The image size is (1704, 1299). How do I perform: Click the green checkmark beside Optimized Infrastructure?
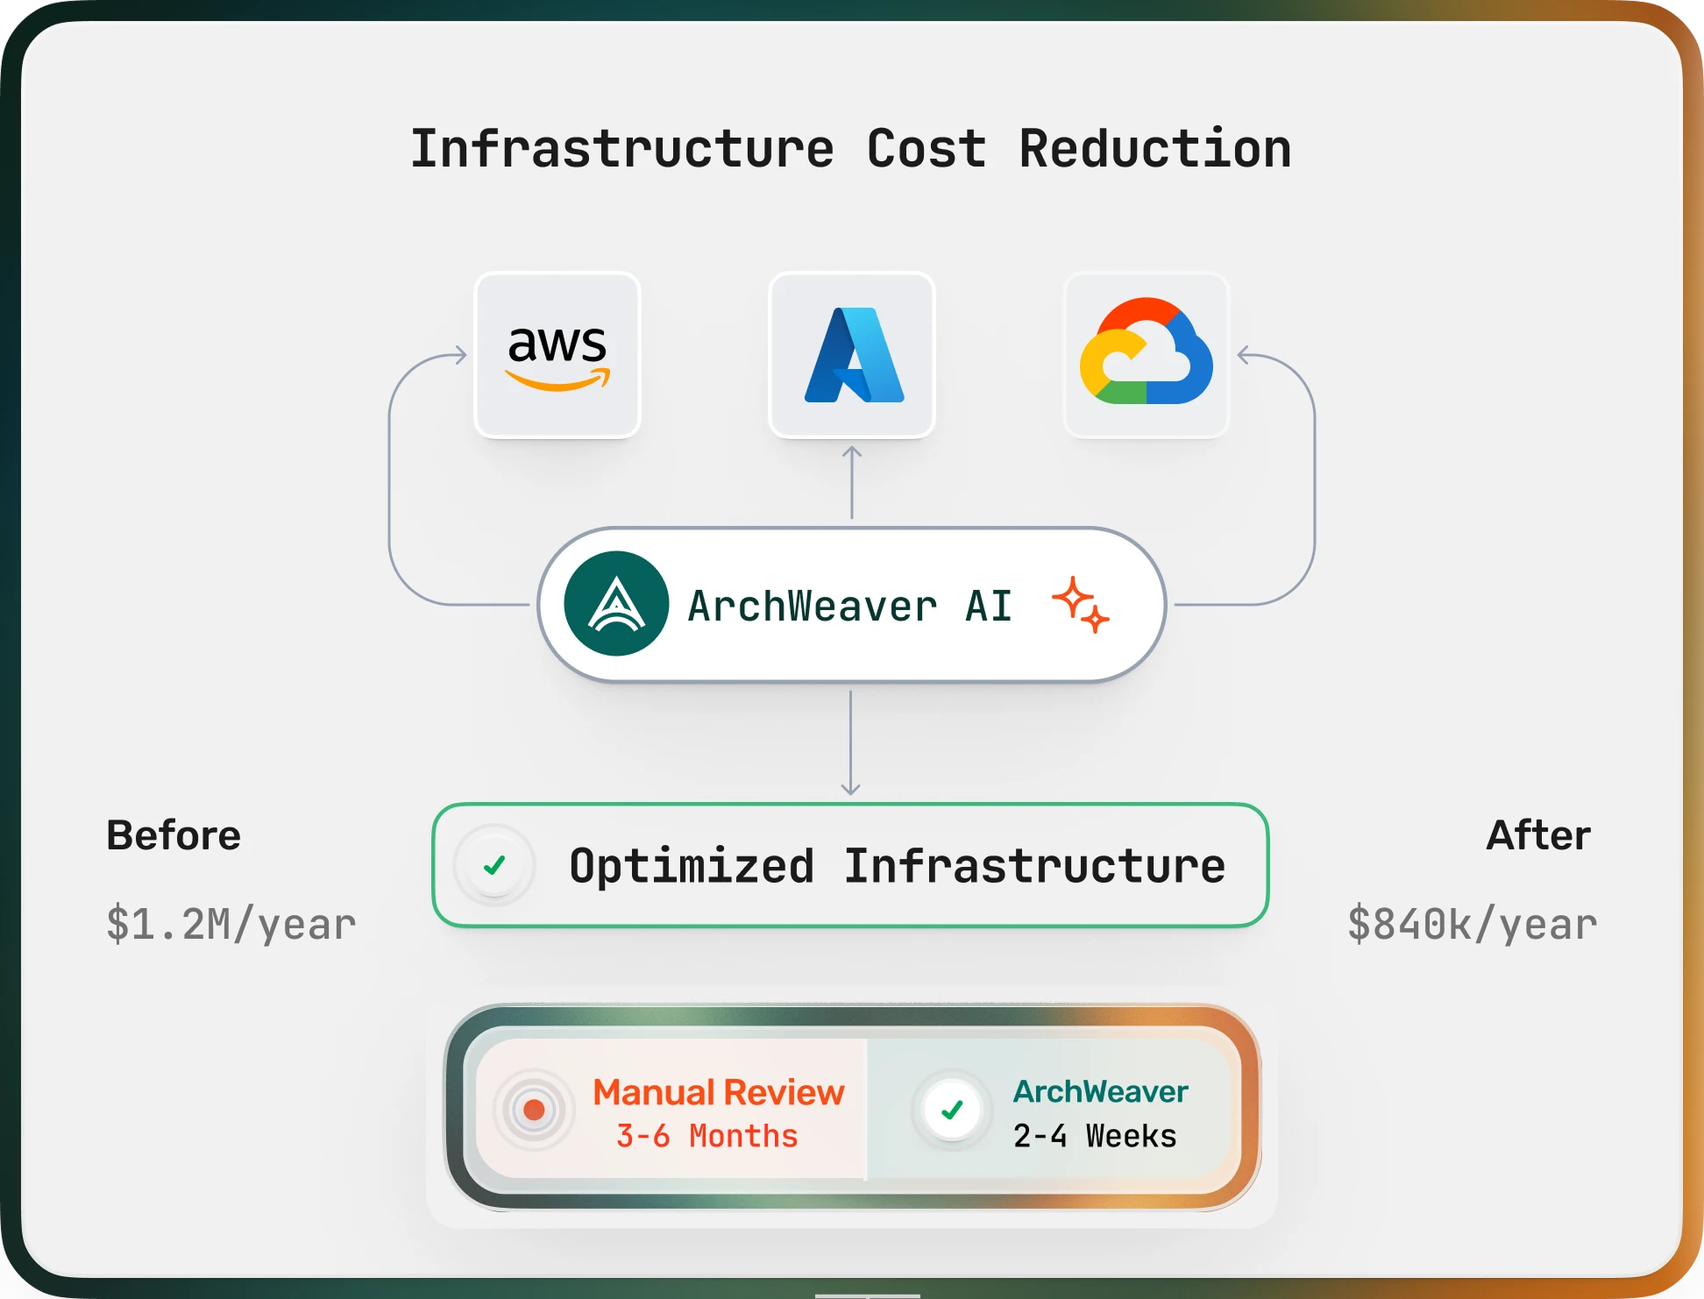[494, 866]
